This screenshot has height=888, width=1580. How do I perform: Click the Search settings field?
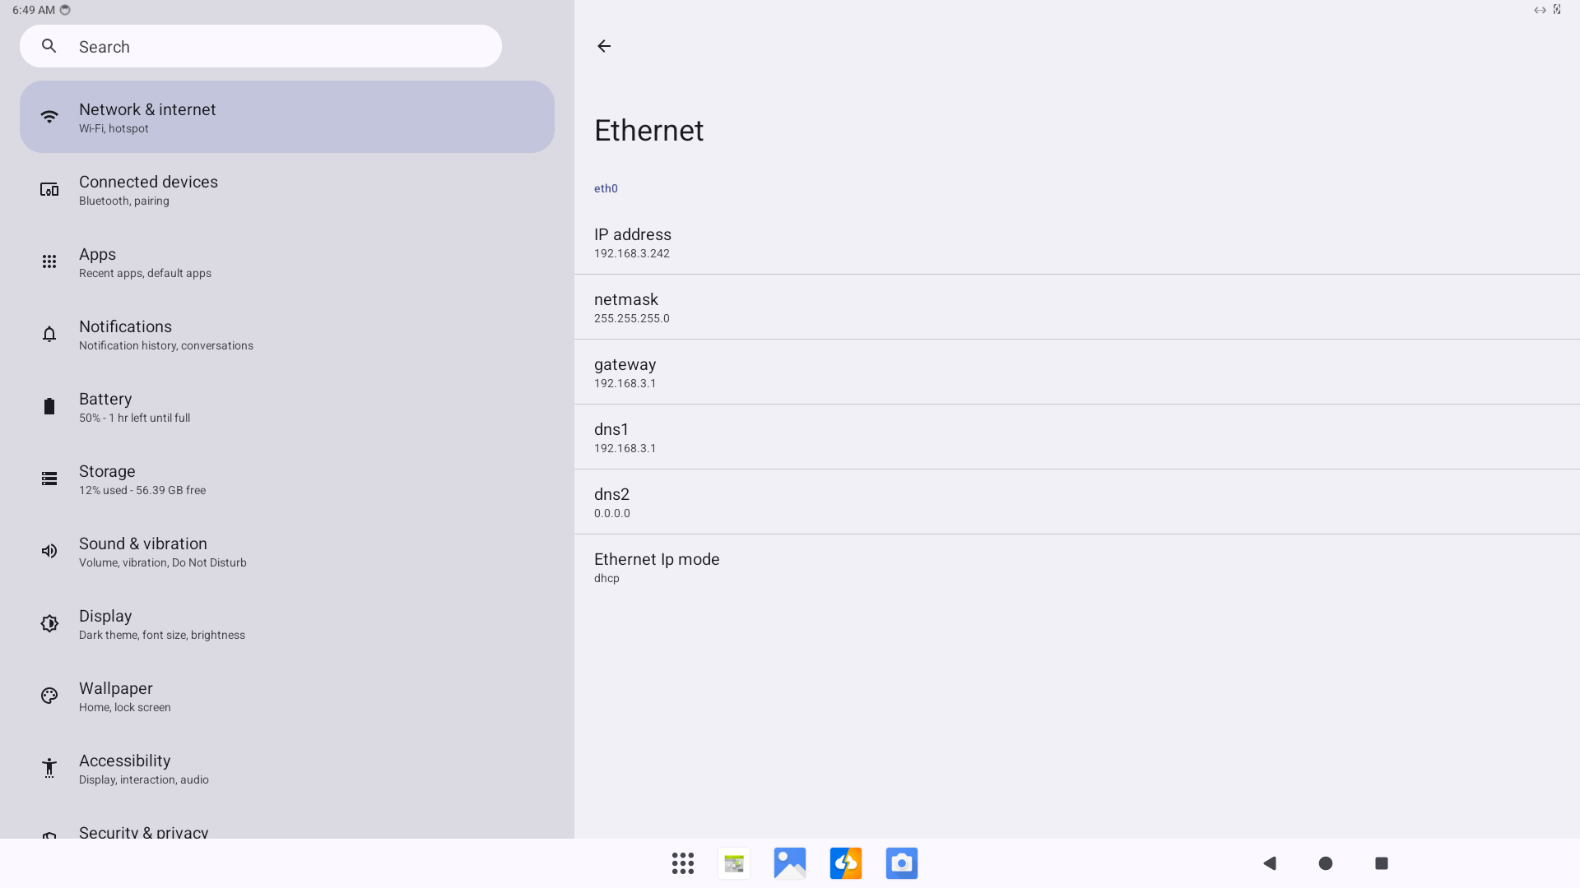(x=280, y=47)
